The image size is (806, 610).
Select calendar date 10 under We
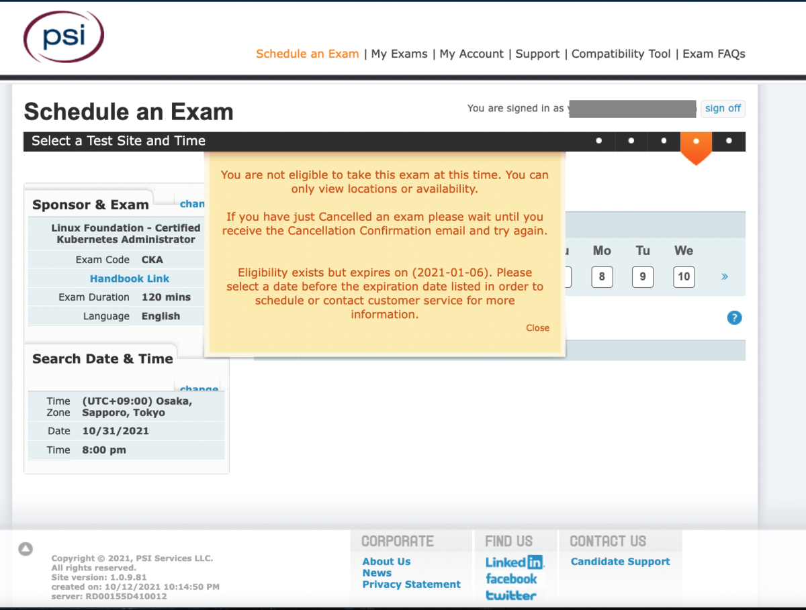pos(684,276)
